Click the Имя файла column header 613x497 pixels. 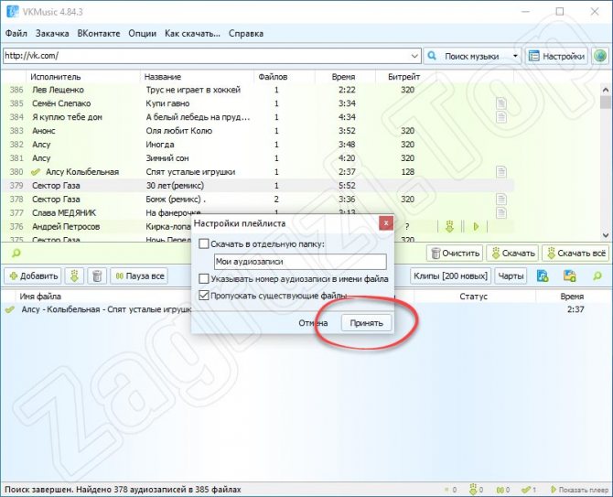coord(40,297)
